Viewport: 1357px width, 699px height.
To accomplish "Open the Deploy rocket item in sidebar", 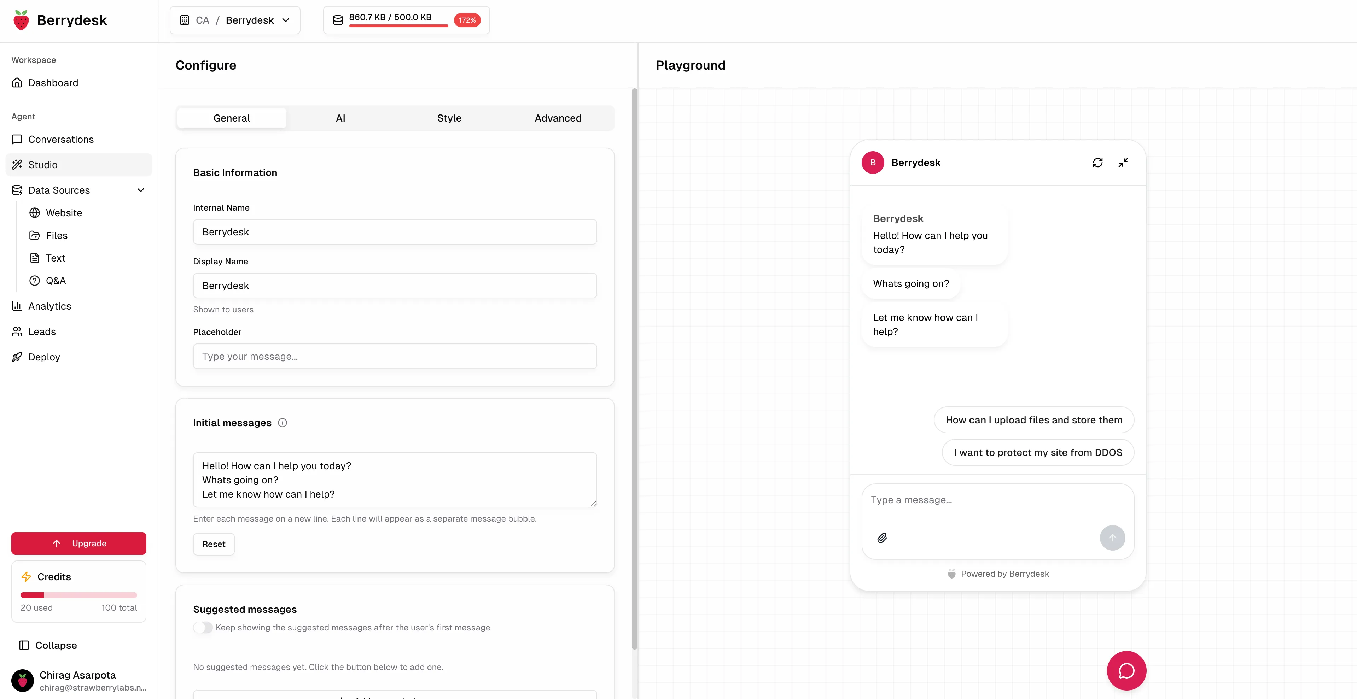I will (x=44, y=357).
